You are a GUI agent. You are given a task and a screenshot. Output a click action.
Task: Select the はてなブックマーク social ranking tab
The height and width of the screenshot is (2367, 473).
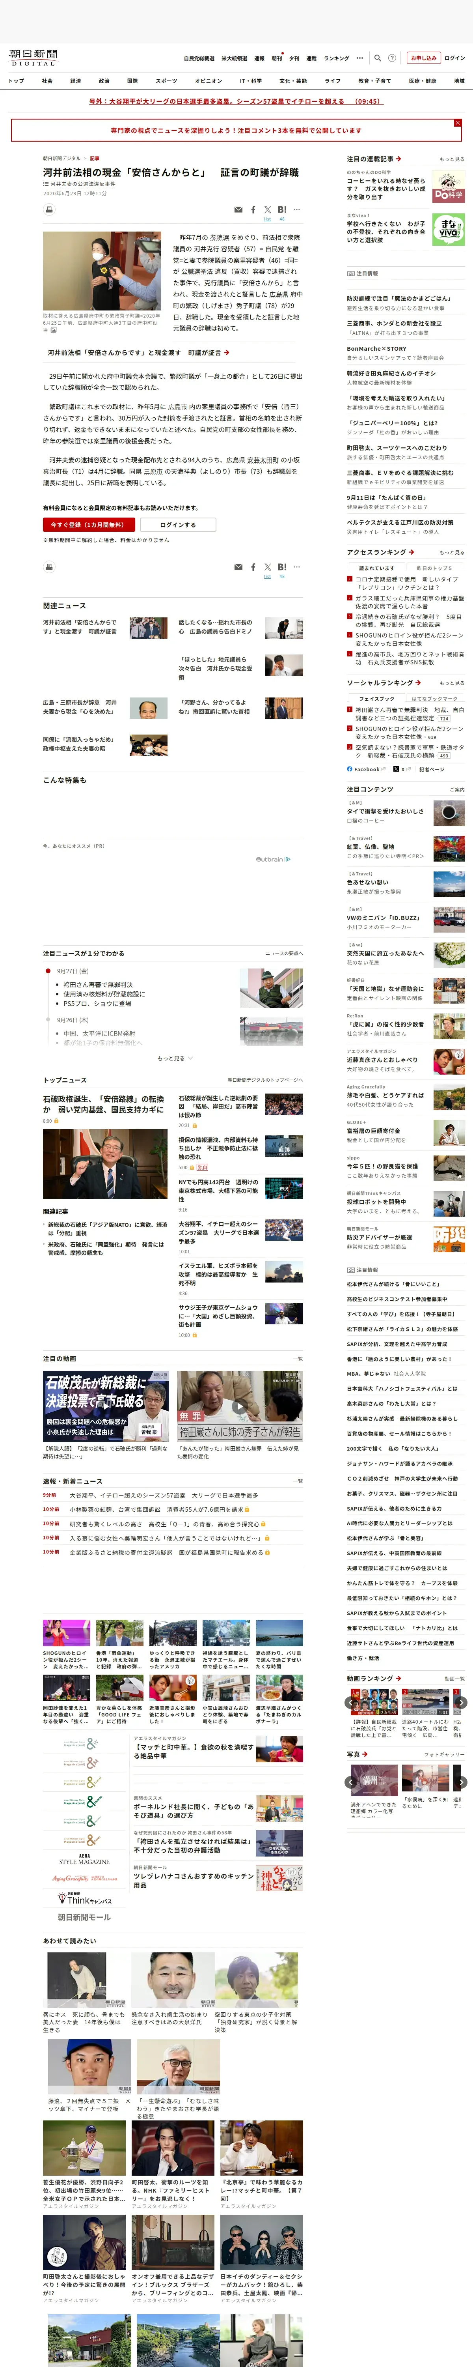tap(434, 698)
